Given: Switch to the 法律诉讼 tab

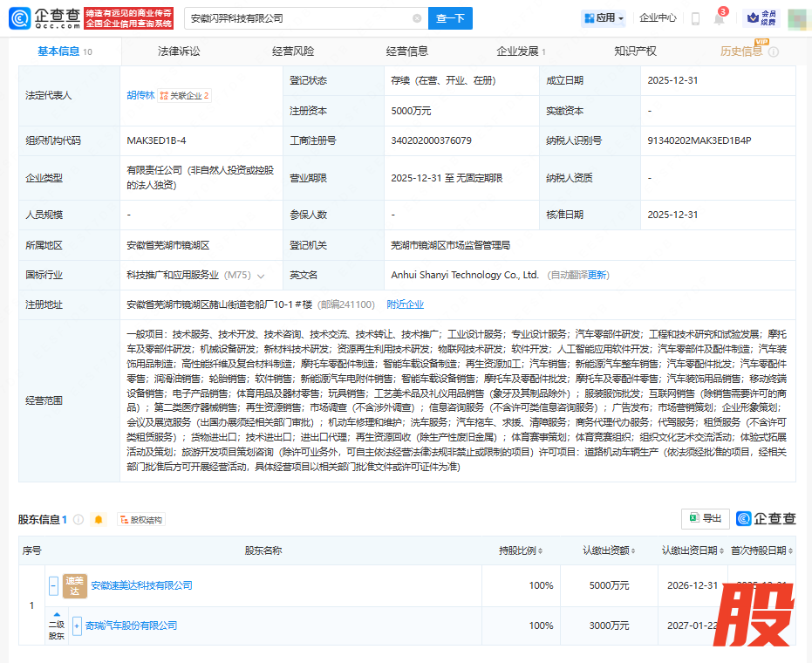Looking at the screenshot, I should tap(179, 51).
